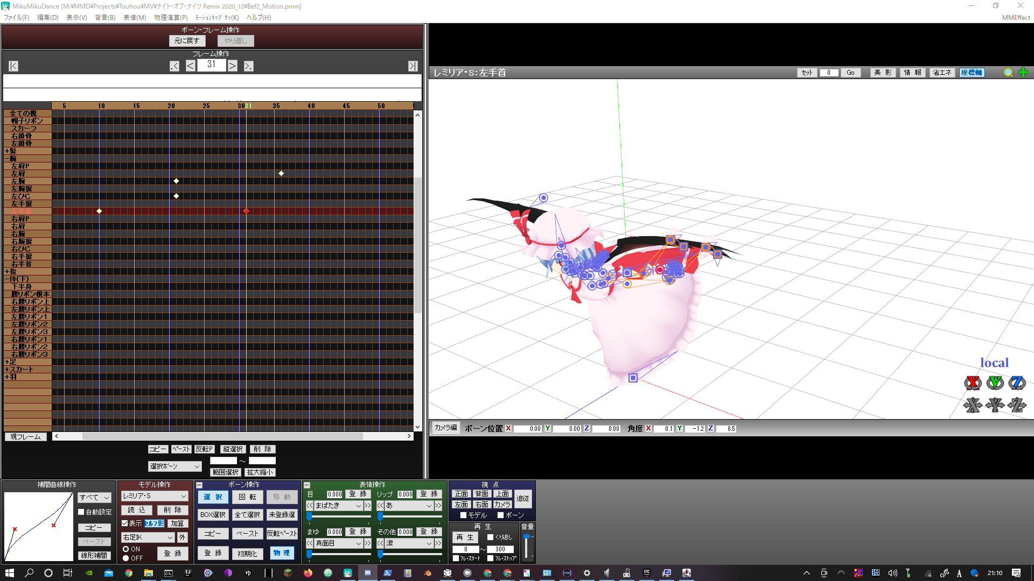Click the blue Z rotation axis icon
Image resolution: width=1034 pixels, height=581 pixels.
(x=1017, y=383)
